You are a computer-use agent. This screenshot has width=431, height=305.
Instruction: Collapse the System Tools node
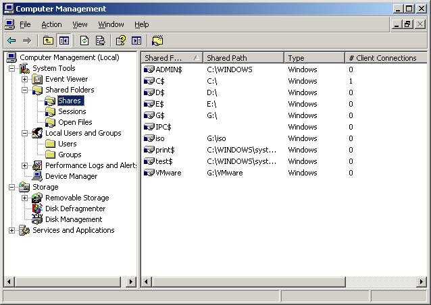coord(11,68)
